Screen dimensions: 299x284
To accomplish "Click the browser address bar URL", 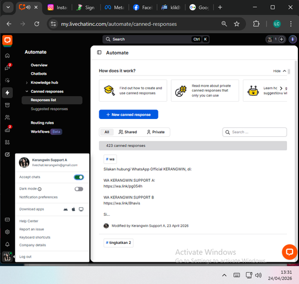I will click(x=119, y=24).
